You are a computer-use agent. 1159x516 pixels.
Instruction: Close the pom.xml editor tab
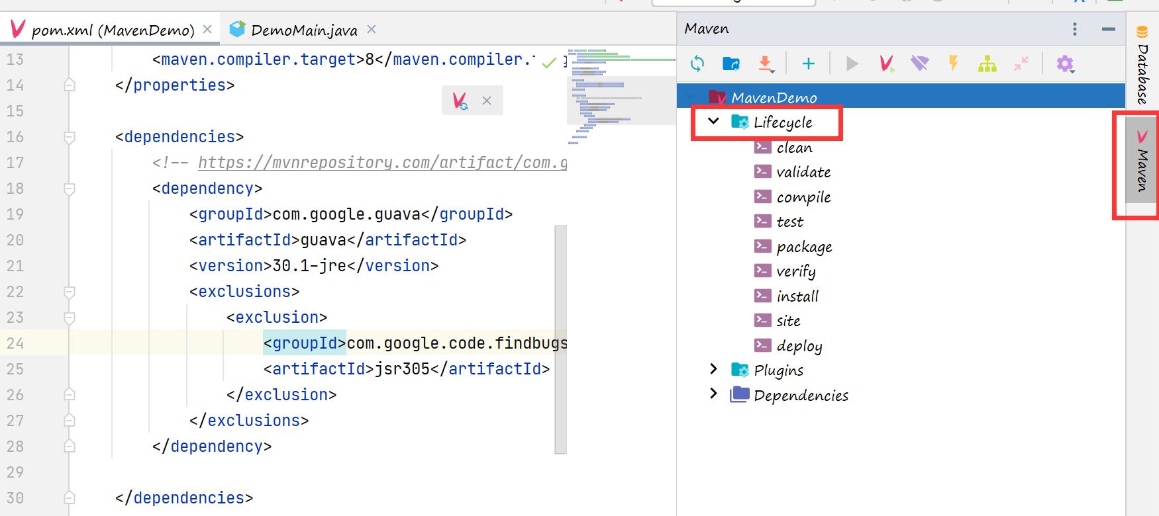(207, 29)
